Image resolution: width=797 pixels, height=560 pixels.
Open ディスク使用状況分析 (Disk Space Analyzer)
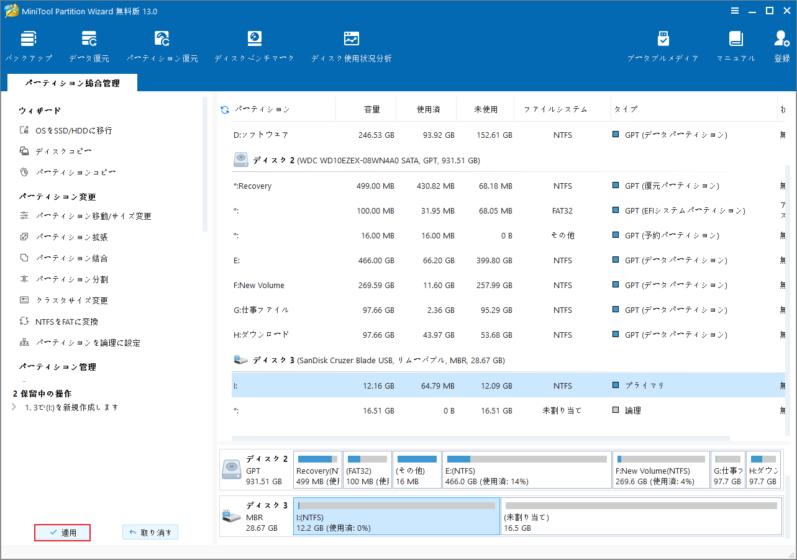coord(351,45)
